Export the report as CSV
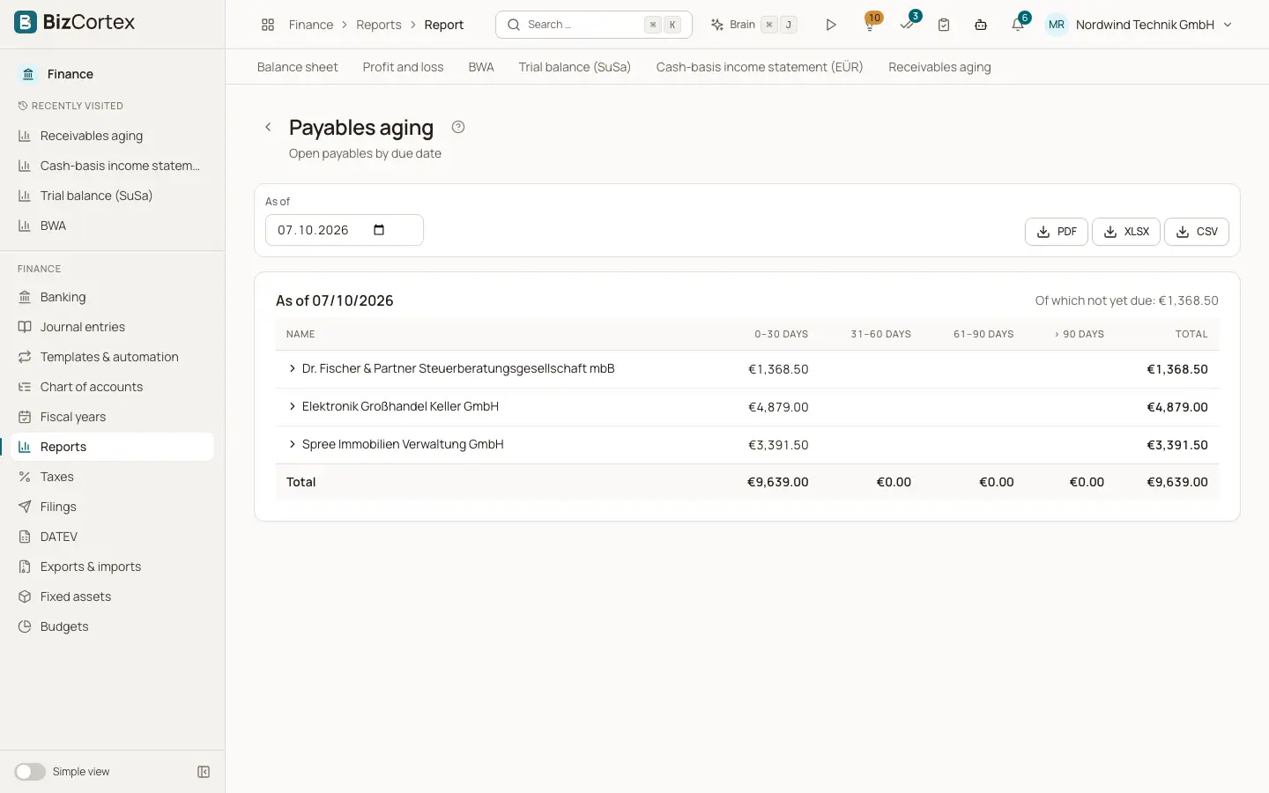 [1197, 232]
